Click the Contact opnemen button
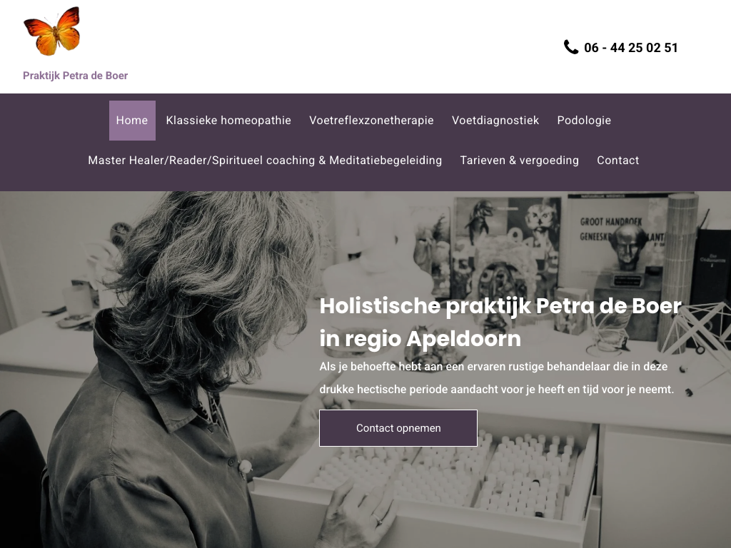Image resolution: width=731 pixels, height=548 pixels. click(398, 428)
